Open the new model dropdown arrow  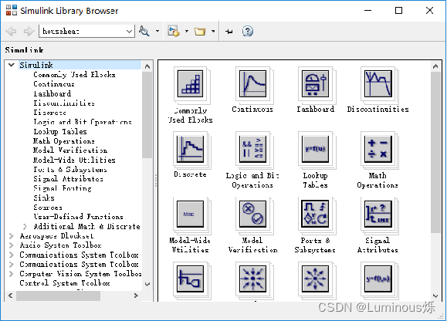[187, 31]
